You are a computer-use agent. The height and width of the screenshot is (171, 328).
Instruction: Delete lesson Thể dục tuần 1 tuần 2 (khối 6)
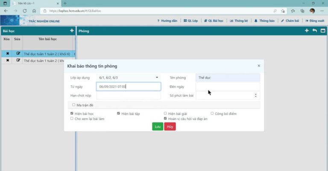(x=8, y=54)
